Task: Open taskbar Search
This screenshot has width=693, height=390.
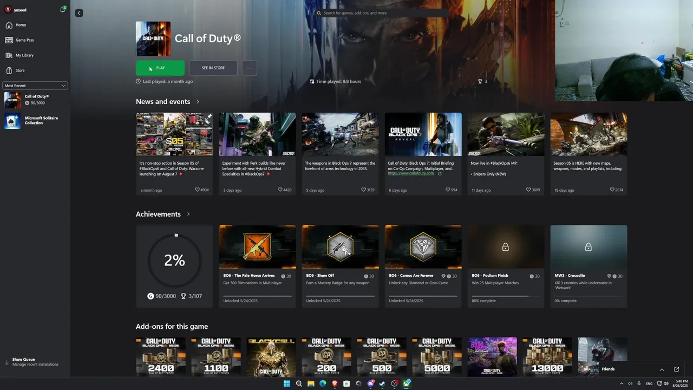Action: (x=299, y=383)
